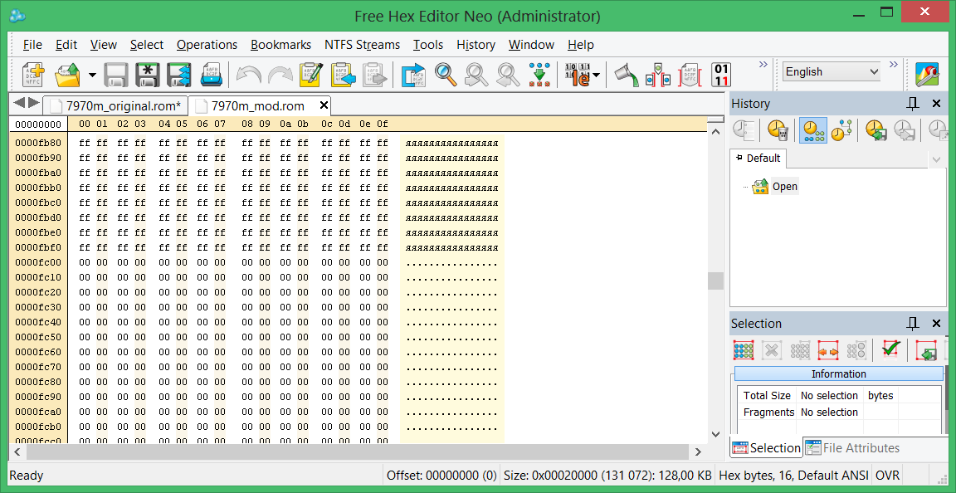The height and width of the screenshot is (493, 956).
Task: Open a file using the folder icon
Action: pos(68,75)
